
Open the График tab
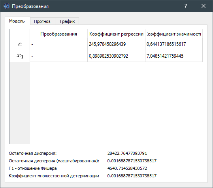67,21
